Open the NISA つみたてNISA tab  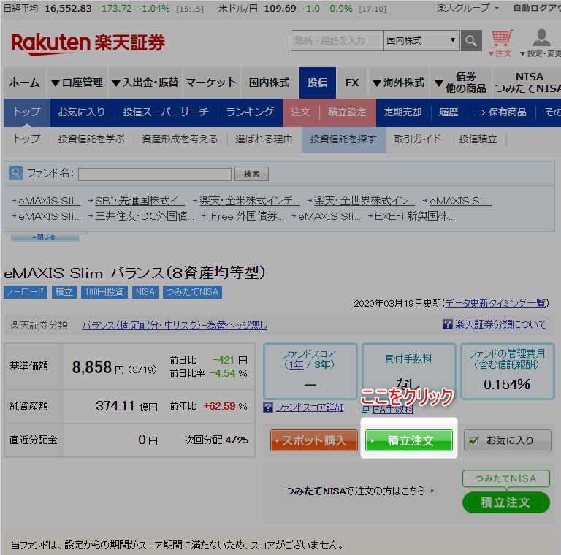click(x=528, y=83)
